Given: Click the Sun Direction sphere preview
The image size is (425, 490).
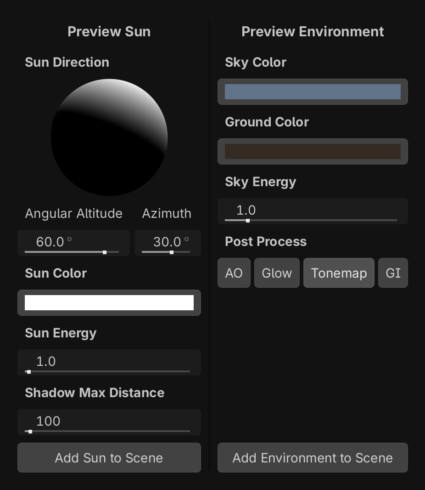Looking at the screenshot, I should click(x=109, y=137).
